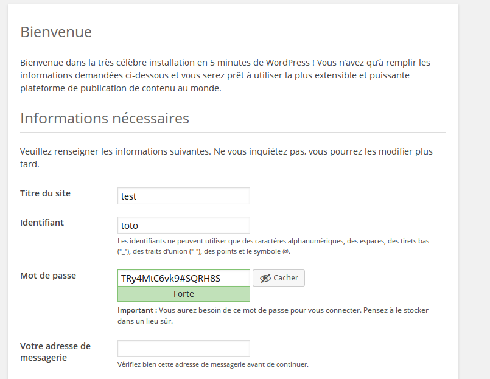Click the Bienvenue heading

56,32
